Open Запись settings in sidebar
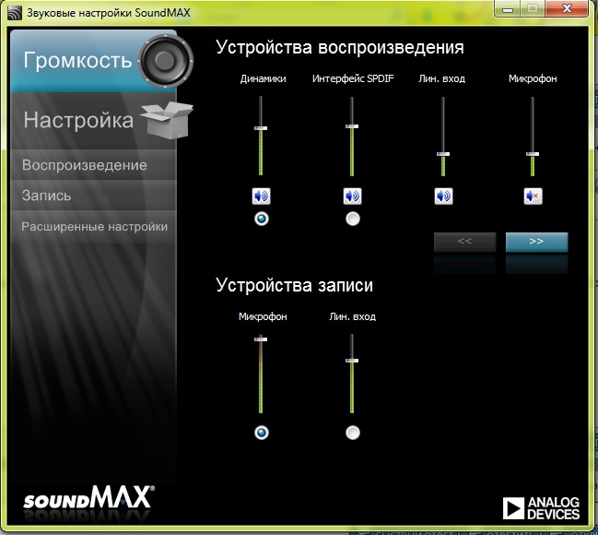Screen dimensions: 598x535 47,196
